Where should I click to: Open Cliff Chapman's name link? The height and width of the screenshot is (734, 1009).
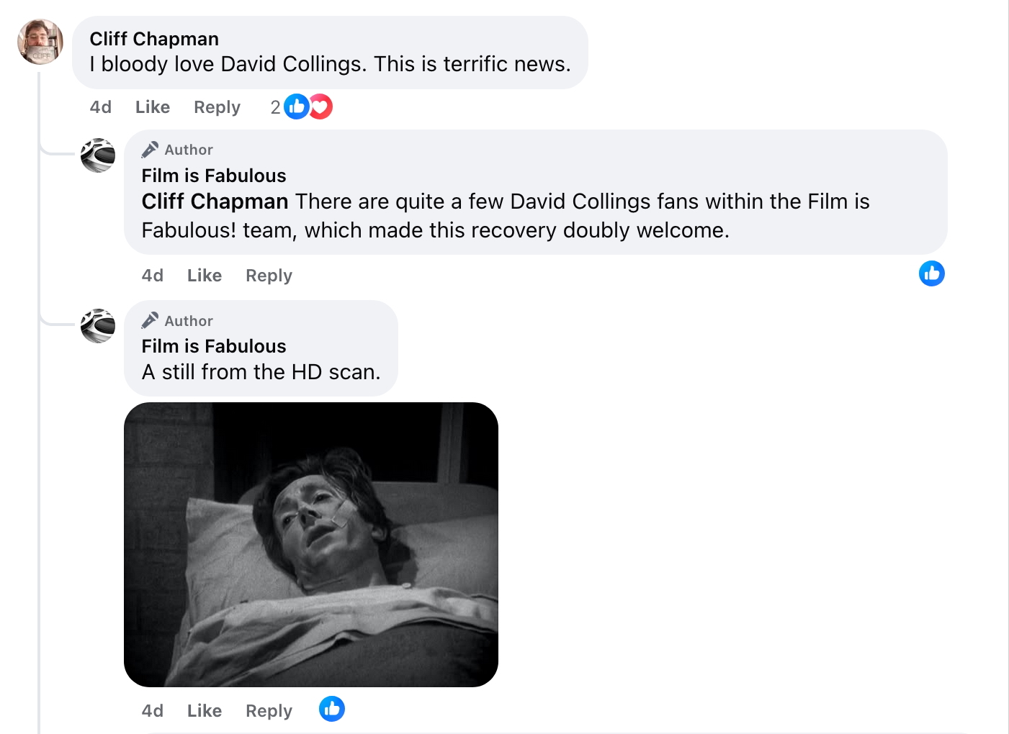click(x=154, y=39)
